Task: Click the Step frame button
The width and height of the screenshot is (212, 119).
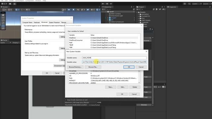Action: pos(111,4)
